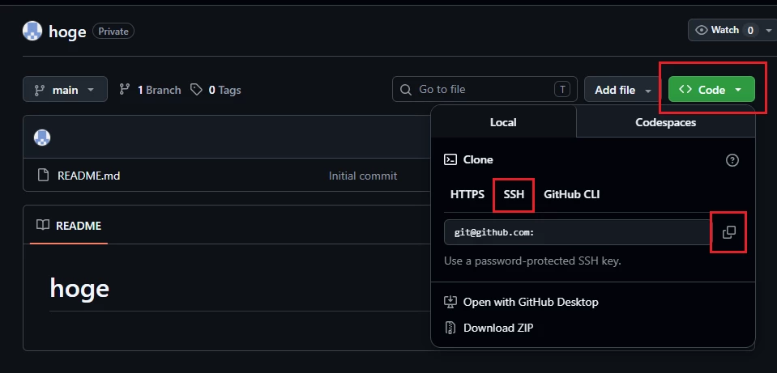This screenshot has width=777, height=373.
Task: Click the hoge repository name
Action: (67, 32)
